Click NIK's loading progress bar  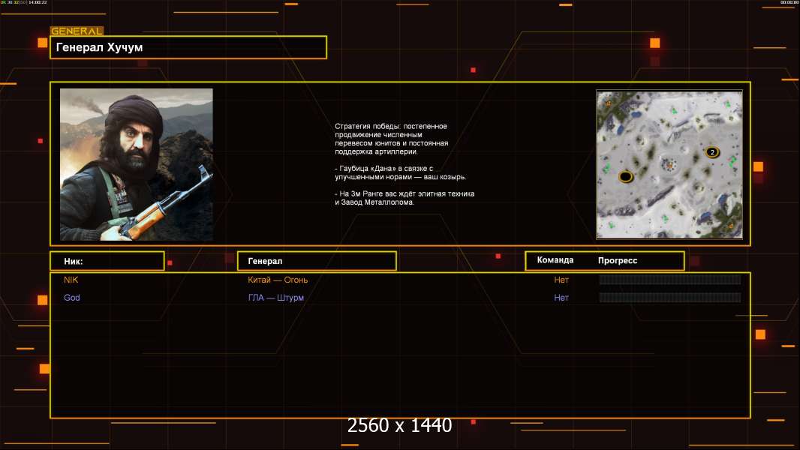tap(669, 280)
